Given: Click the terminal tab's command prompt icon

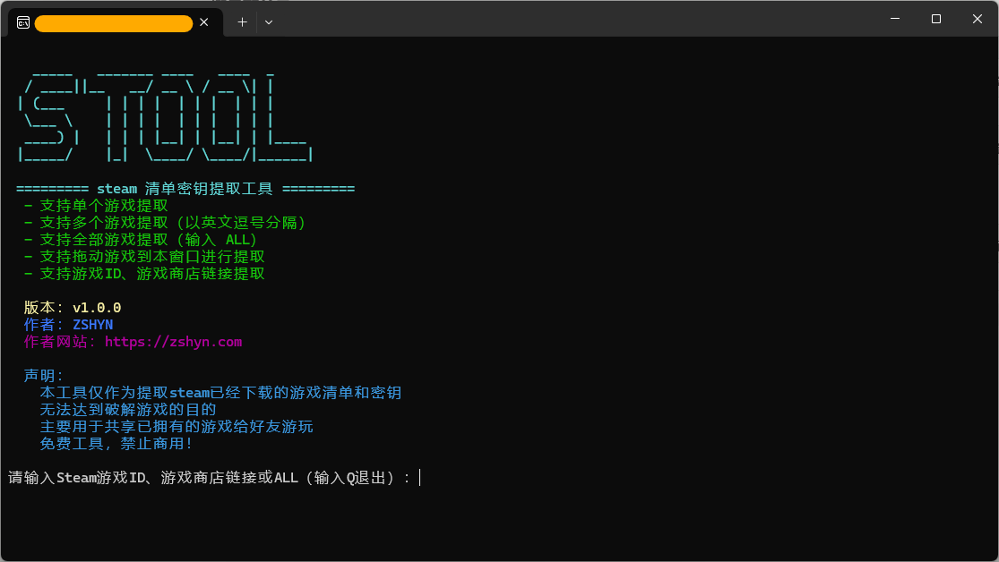Looking at the screenshot, I should point(23,23).
